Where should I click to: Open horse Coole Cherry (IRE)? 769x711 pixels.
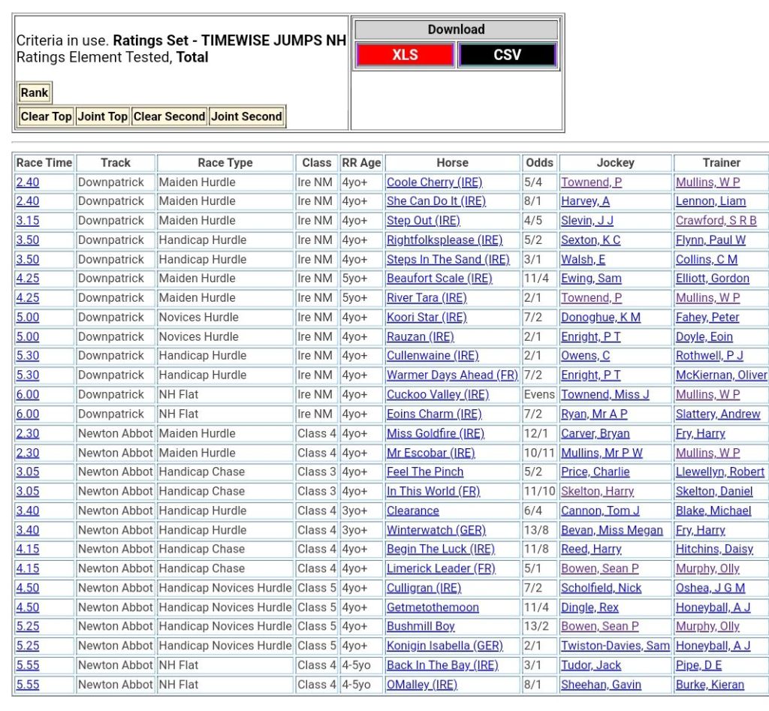coord(434,182)
